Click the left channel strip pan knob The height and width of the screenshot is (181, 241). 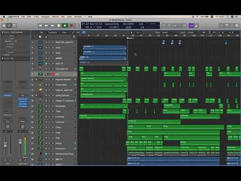point(8,126)
